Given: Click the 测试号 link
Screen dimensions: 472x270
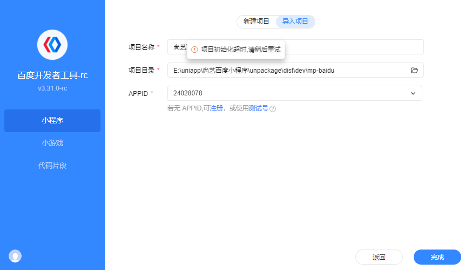Looking at the screenshot, I should (x=258, y=108).
